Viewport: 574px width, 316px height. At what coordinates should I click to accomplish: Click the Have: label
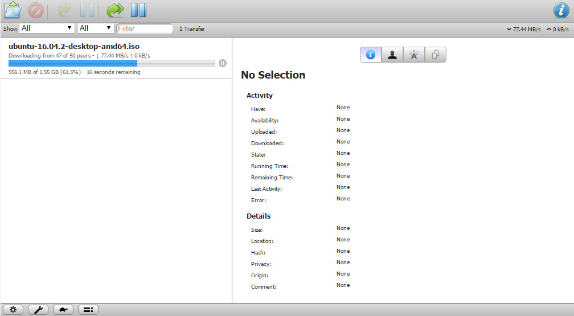258,109
